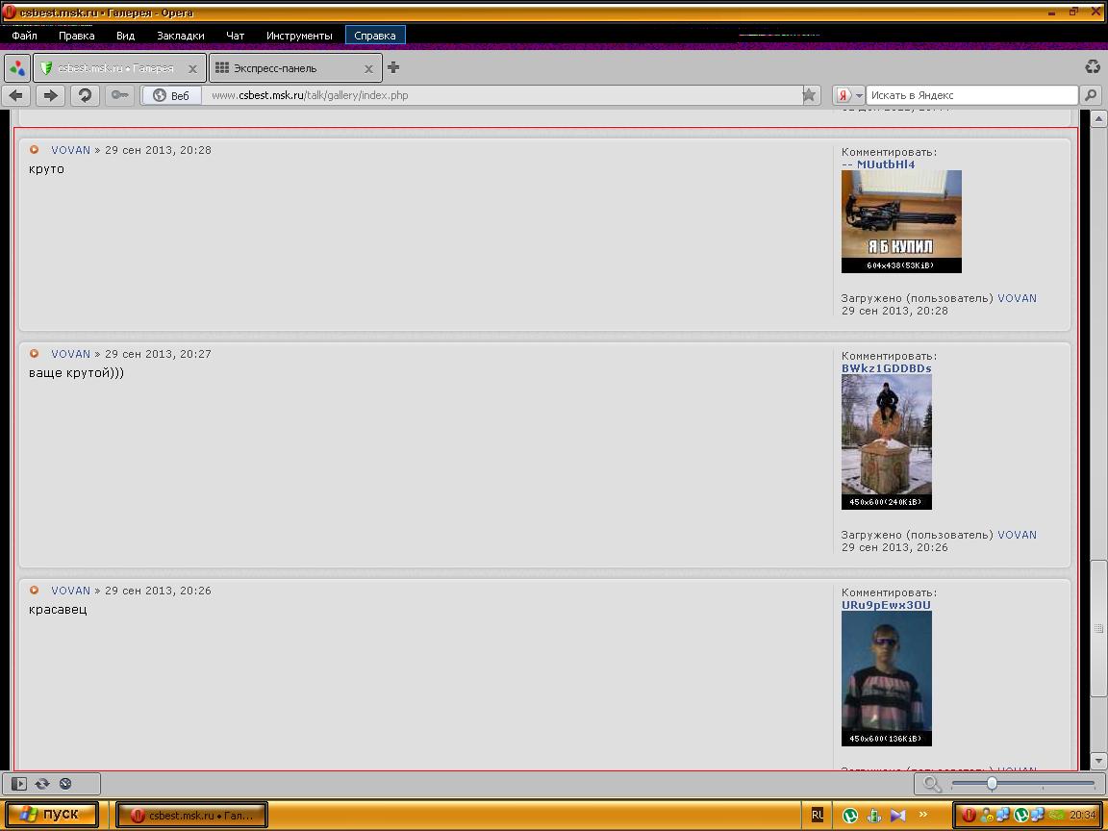
Task: Open the Web security badge info
Action: pyautogui.click(x=172, y=95)
